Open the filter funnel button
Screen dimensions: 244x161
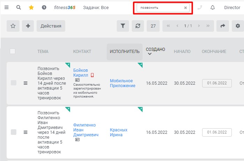click(123, 26)
